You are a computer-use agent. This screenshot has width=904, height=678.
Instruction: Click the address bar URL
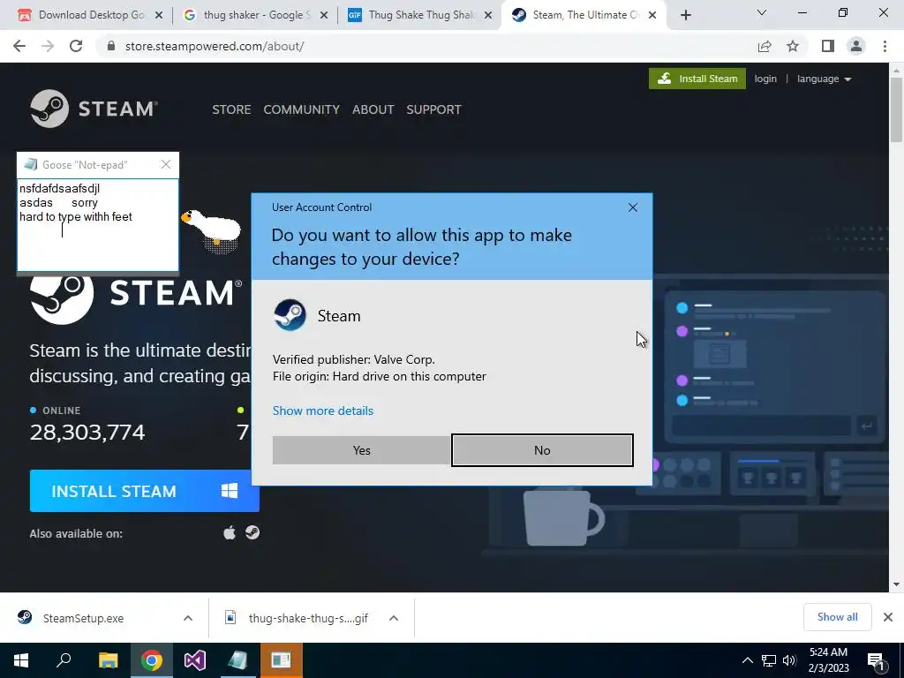(x=215, y=46)
